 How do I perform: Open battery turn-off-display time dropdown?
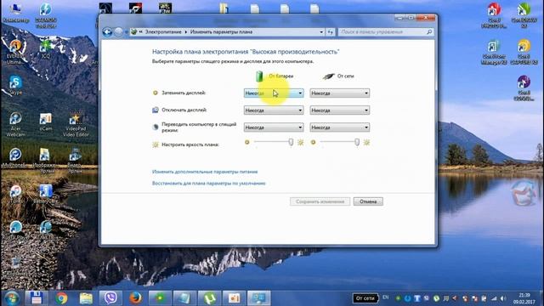pos(274,110)
